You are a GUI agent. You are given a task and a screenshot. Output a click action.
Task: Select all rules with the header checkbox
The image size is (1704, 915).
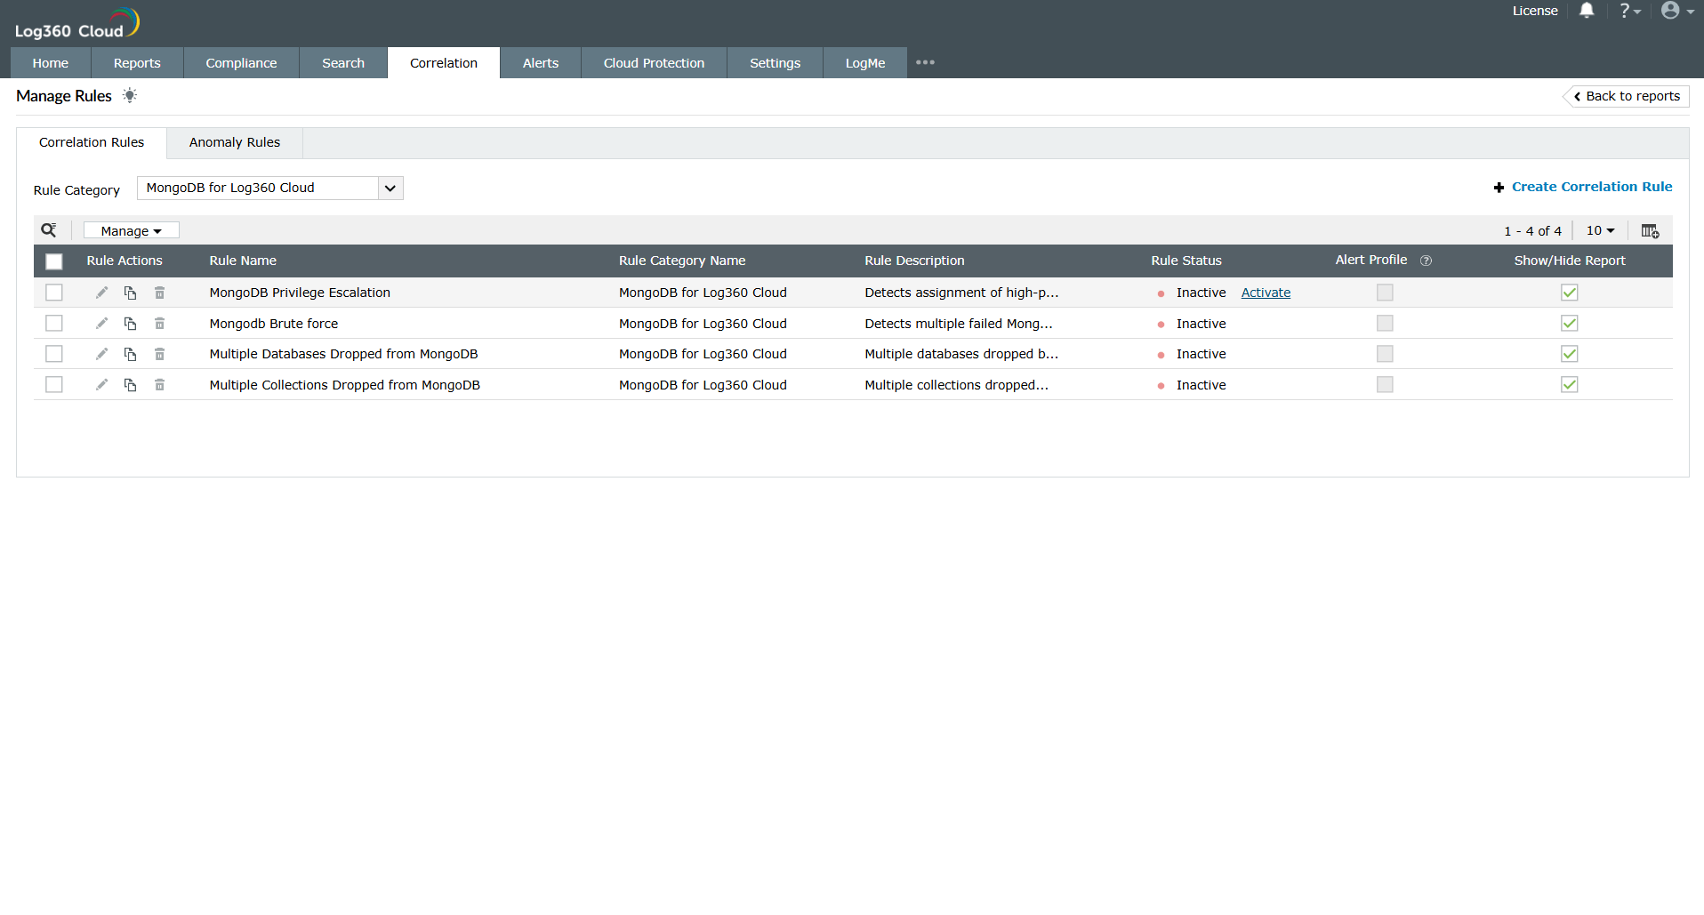click(54, 261)
